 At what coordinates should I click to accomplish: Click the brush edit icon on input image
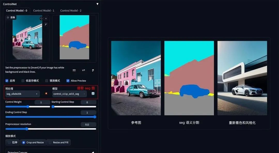(x=46, y=24)
